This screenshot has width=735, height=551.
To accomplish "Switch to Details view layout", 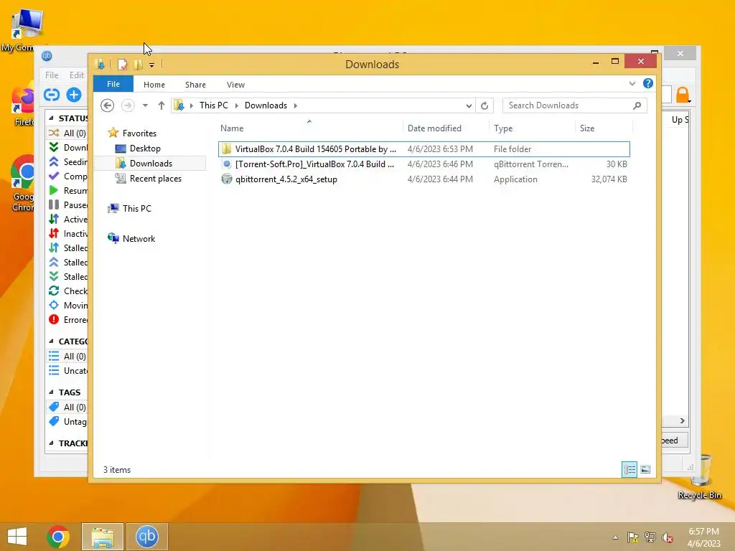I will [x=629, y=469].
